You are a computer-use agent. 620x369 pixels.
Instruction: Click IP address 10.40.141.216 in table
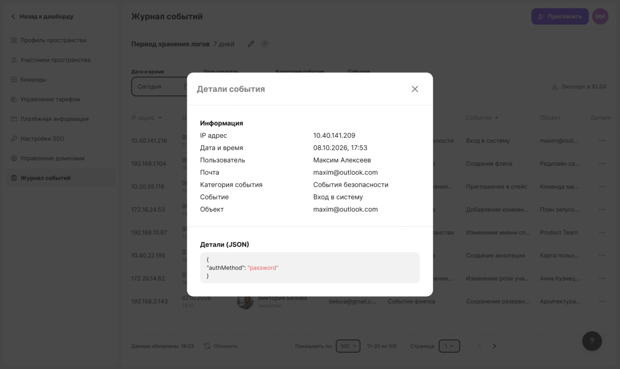pos(149,141)
